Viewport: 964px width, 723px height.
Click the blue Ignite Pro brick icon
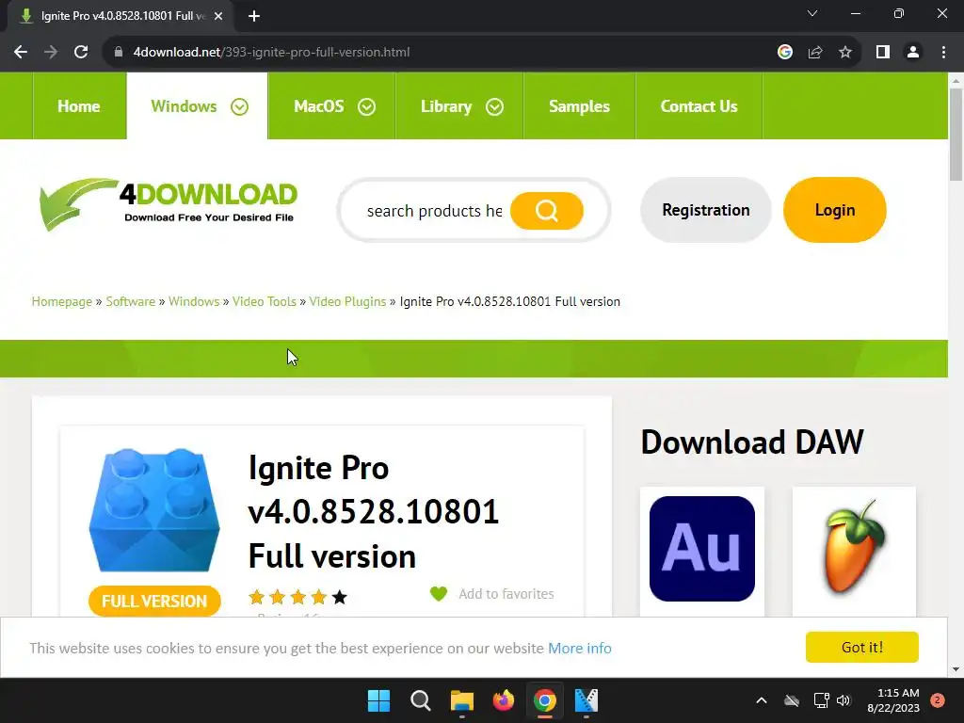pos(154,510)
